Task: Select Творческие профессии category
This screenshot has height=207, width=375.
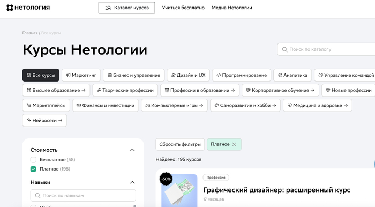Action: click(x=125, y=90)
